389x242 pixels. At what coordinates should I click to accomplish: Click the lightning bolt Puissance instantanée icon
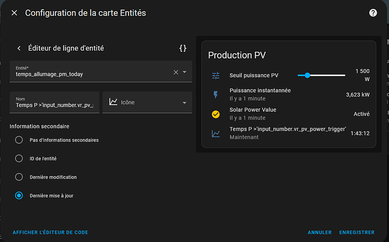tap(215, 95)
